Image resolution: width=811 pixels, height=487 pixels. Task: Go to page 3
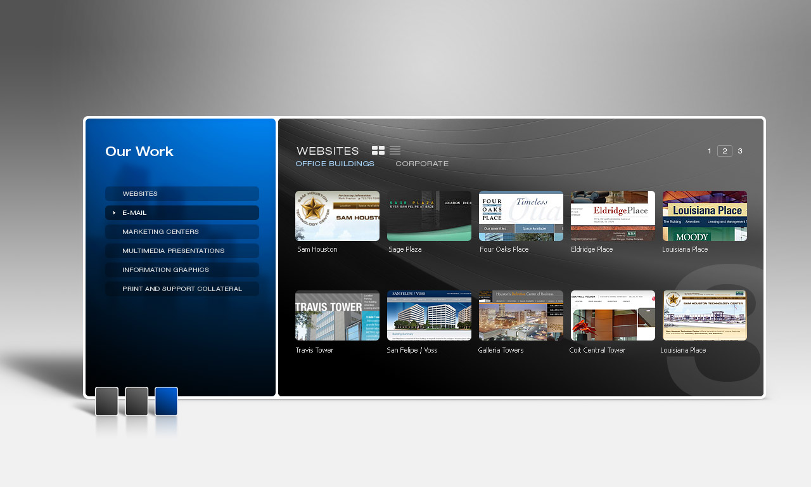click(x=740, y=151)
